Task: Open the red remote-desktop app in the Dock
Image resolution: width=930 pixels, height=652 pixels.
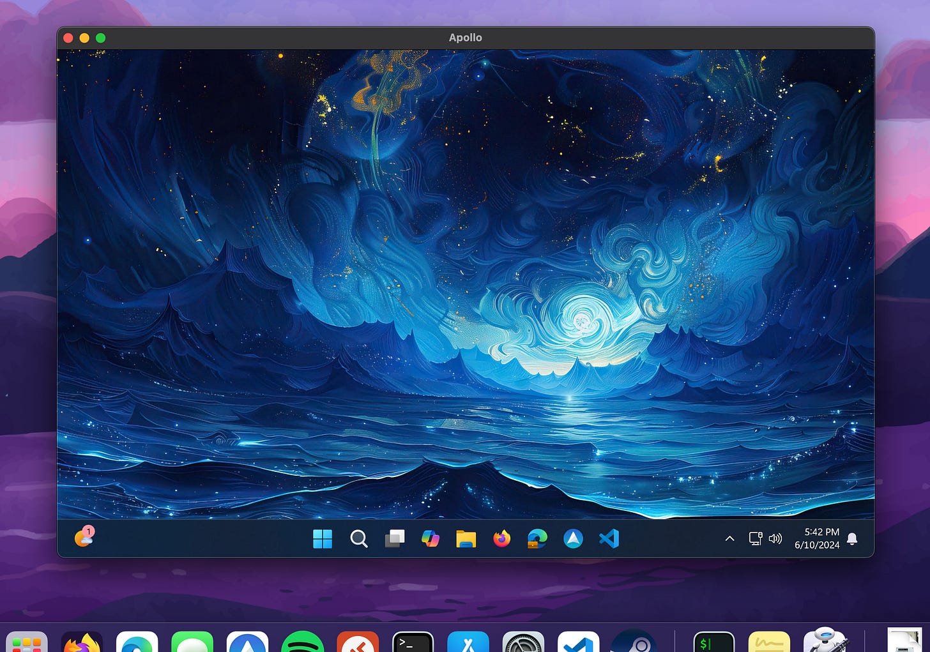Action: click(358, 642)
